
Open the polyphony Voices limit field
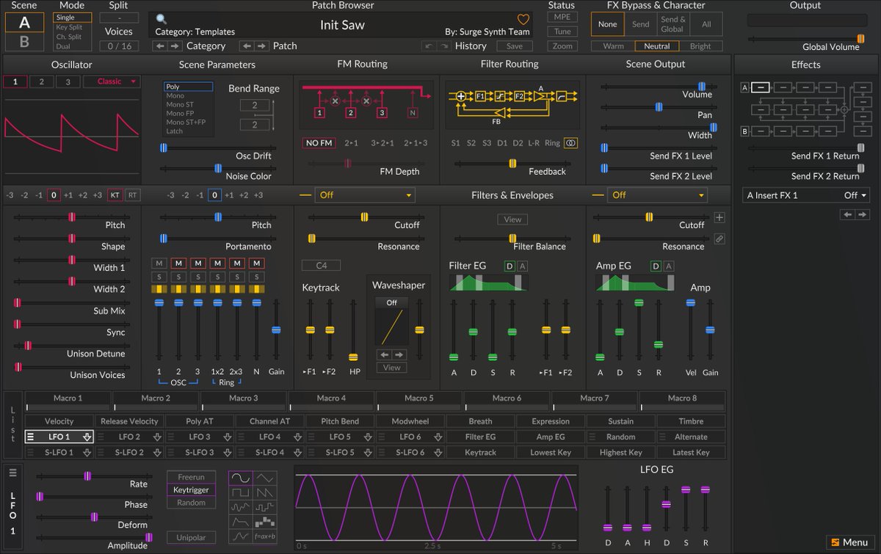click(119, 46)
